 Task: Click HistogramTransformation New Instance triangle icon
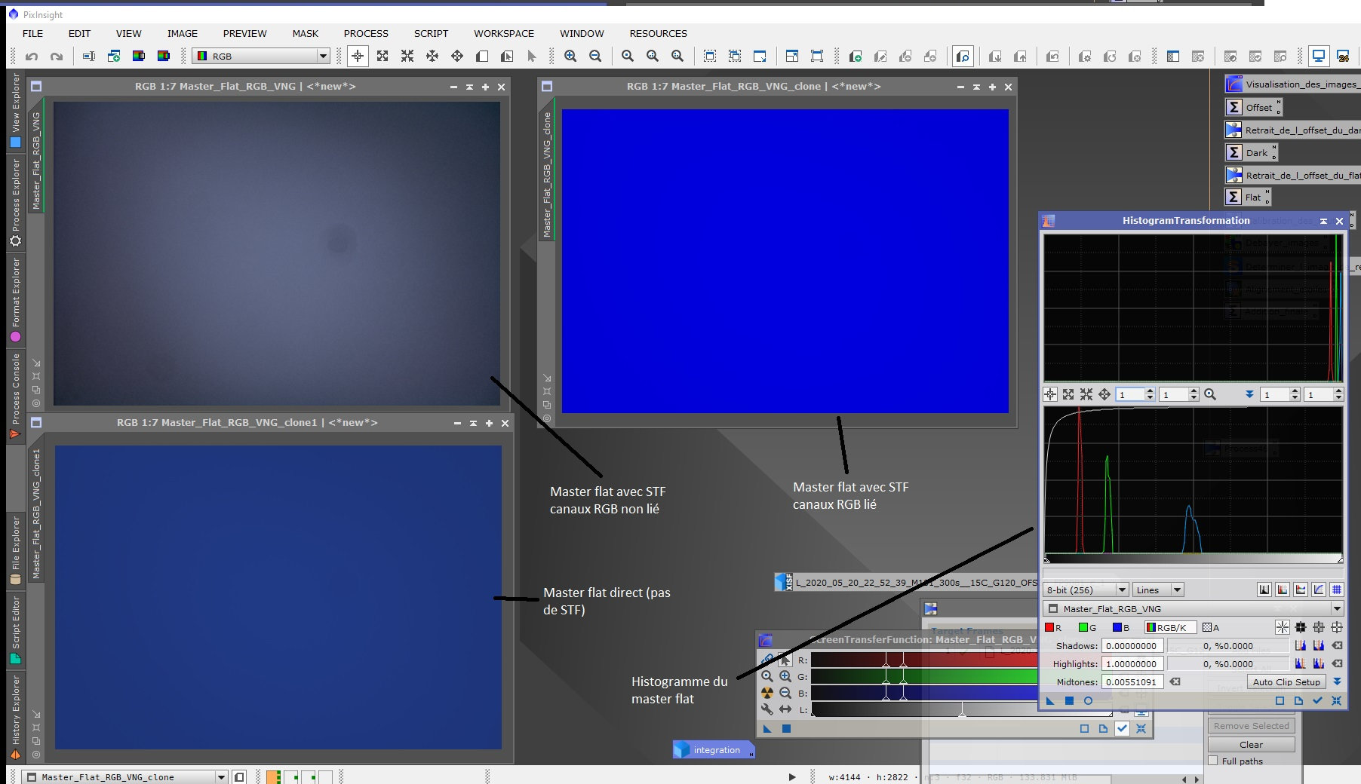(1050, 700)
